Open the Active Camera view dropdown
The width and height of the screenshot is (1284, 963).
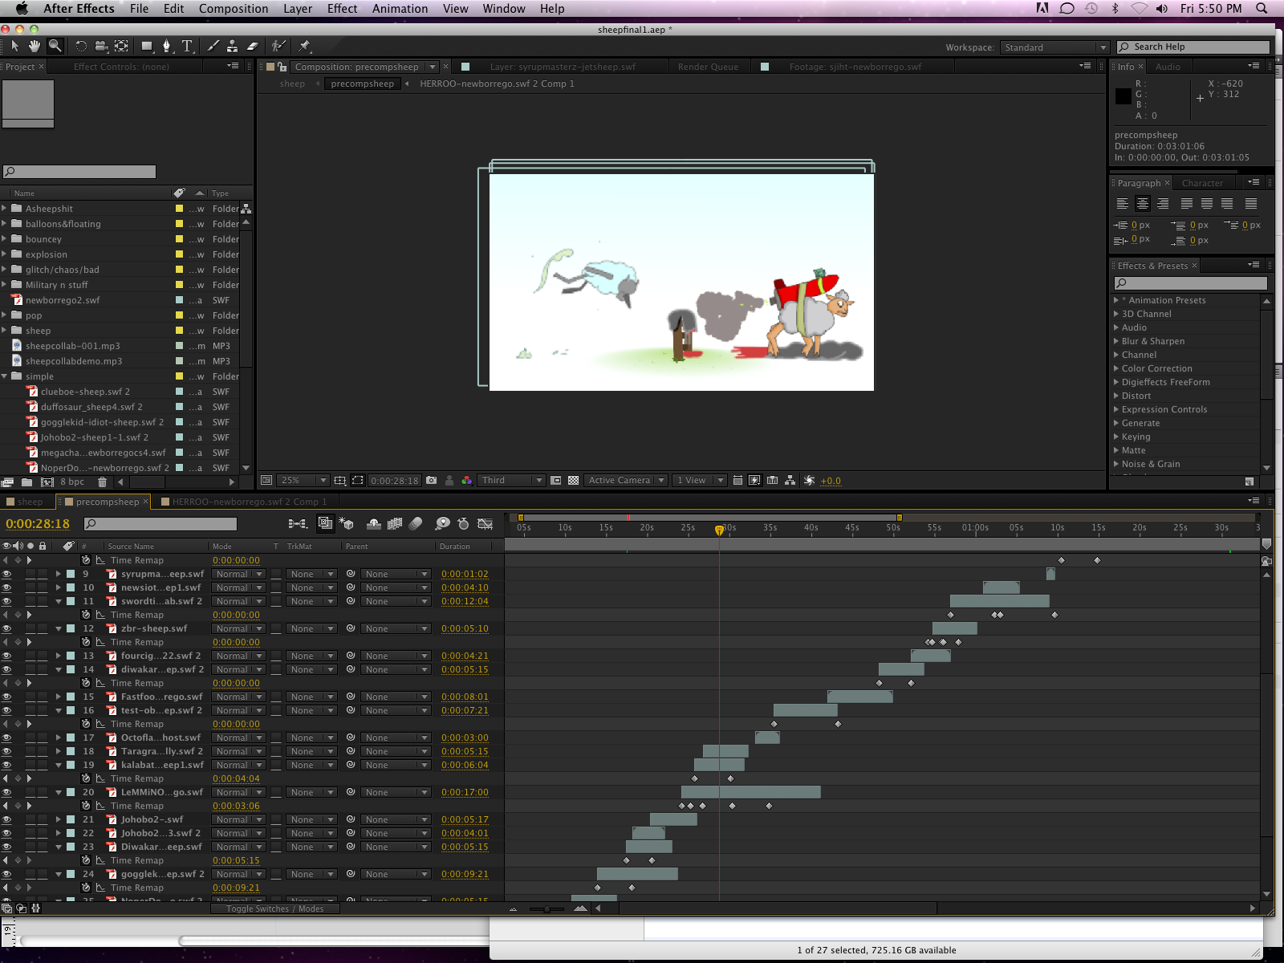pos(625,481)
